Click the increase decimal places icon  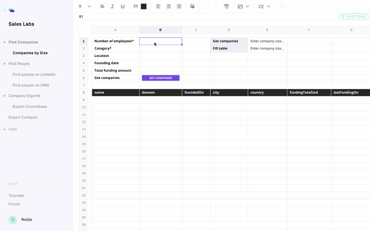(x=226, y=6)
